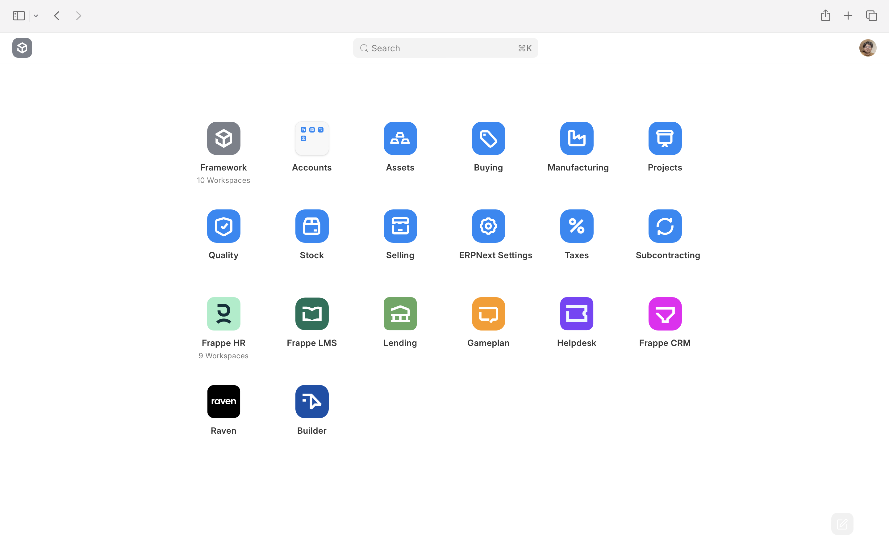This screenshot has width=889, height=556.
Task: Click the Lending label
Action: (400, 343)
